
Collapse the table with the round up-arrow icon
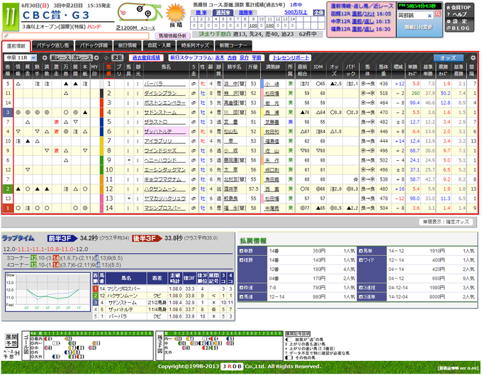click(x=473, y=58)
